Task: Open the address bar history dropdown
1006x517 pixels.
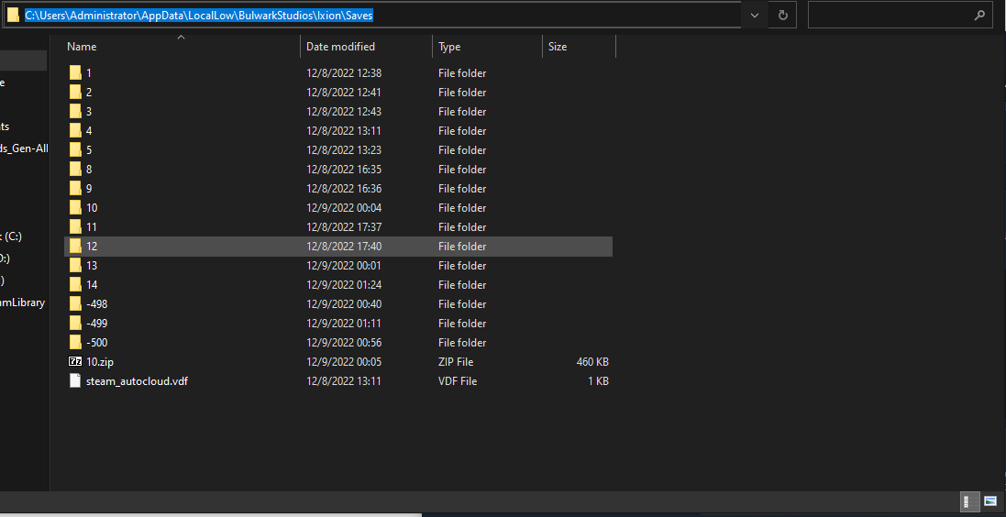Action: click(x=755, y=16)
